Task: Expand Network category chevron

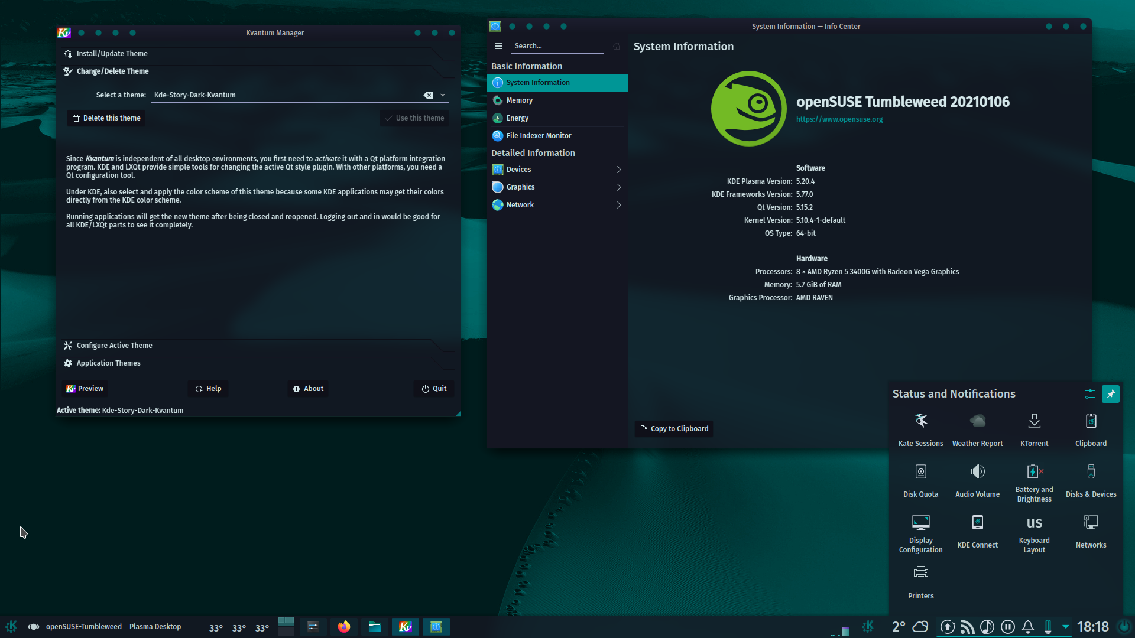Action: click(x=619, y=205)
